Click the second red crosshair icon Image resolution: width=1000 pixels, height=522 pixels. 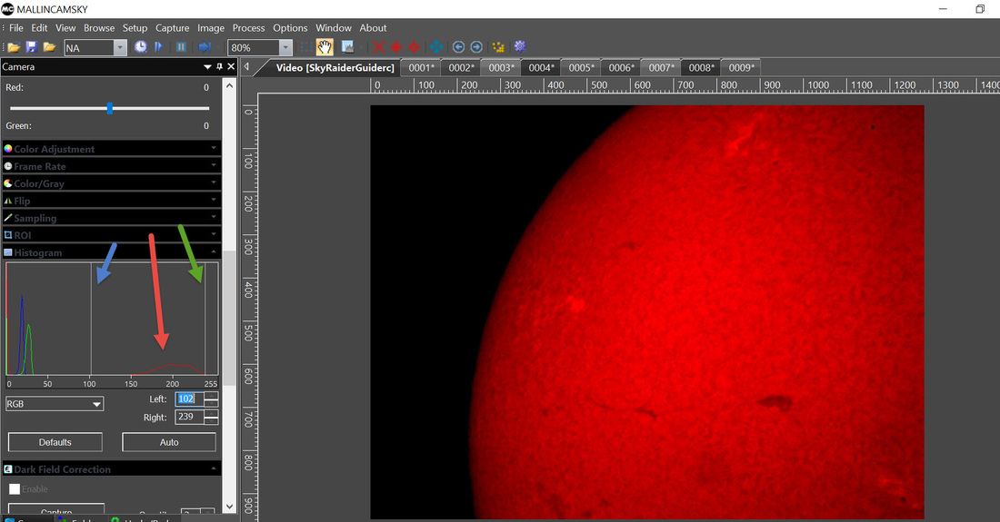(x=414, y=47)
